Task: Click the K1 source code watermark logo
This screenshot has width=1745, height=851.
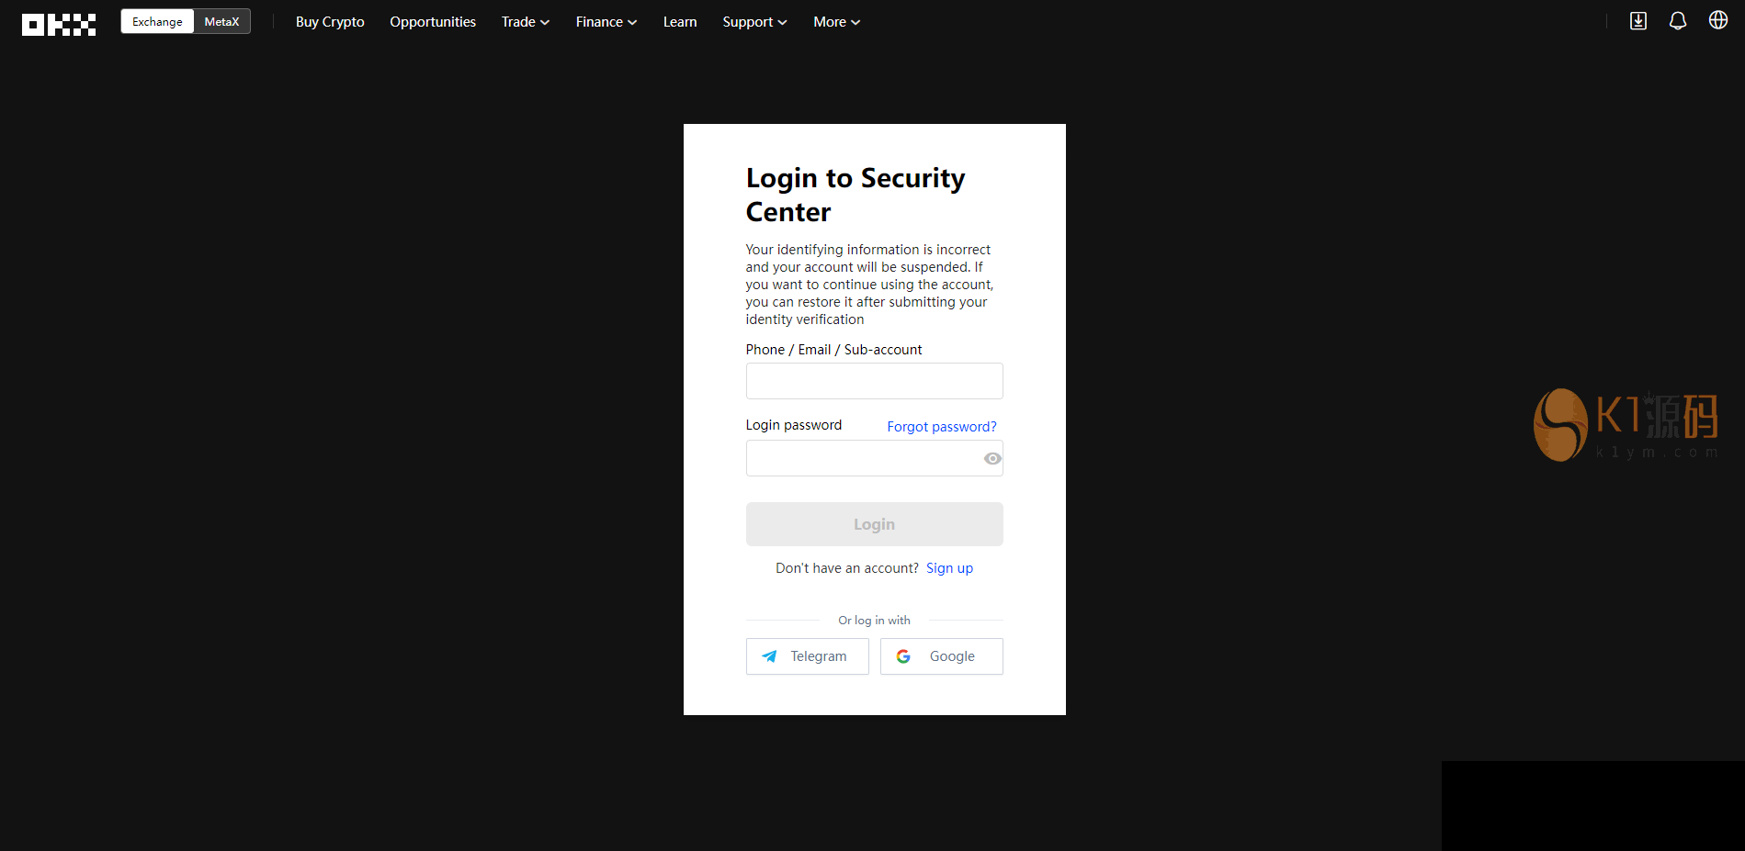Action: coord(1625,424)
